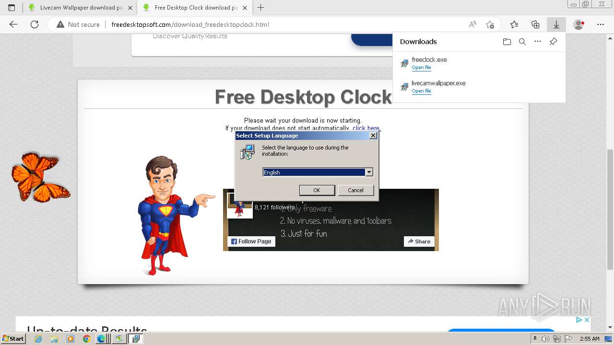Viewport: 614px width, 345px height.
Task: Open the media player taskbar icon
Action: pyautogui.click(x=71, y=339)
